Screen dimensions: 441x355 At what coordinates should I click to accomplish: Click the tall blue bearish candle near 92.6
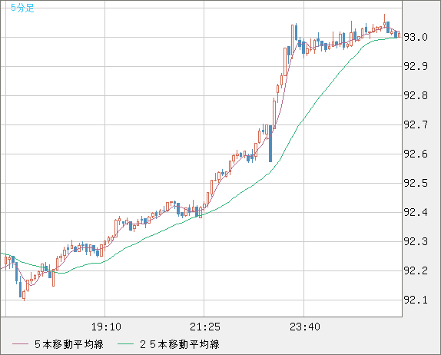270,144
